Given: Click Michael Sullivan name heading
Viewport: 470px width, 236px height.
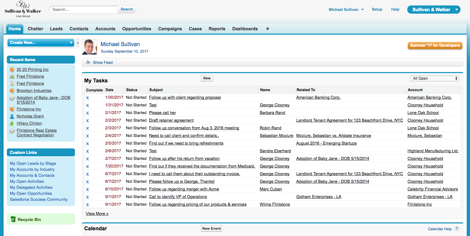Looking at the screenshot, I should click(120, 44).
